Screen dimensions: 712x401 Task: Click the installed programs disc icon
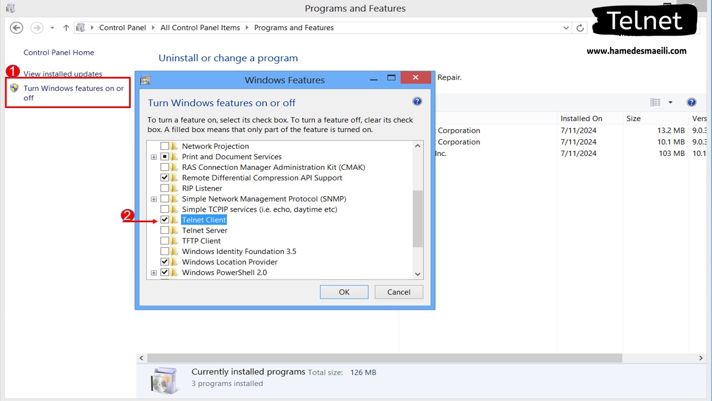(x=165, y=380)
